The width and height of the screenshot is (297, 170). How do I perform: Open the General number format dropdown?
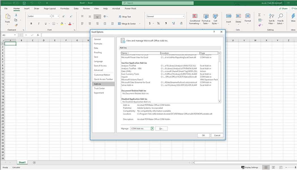[183, 16]
